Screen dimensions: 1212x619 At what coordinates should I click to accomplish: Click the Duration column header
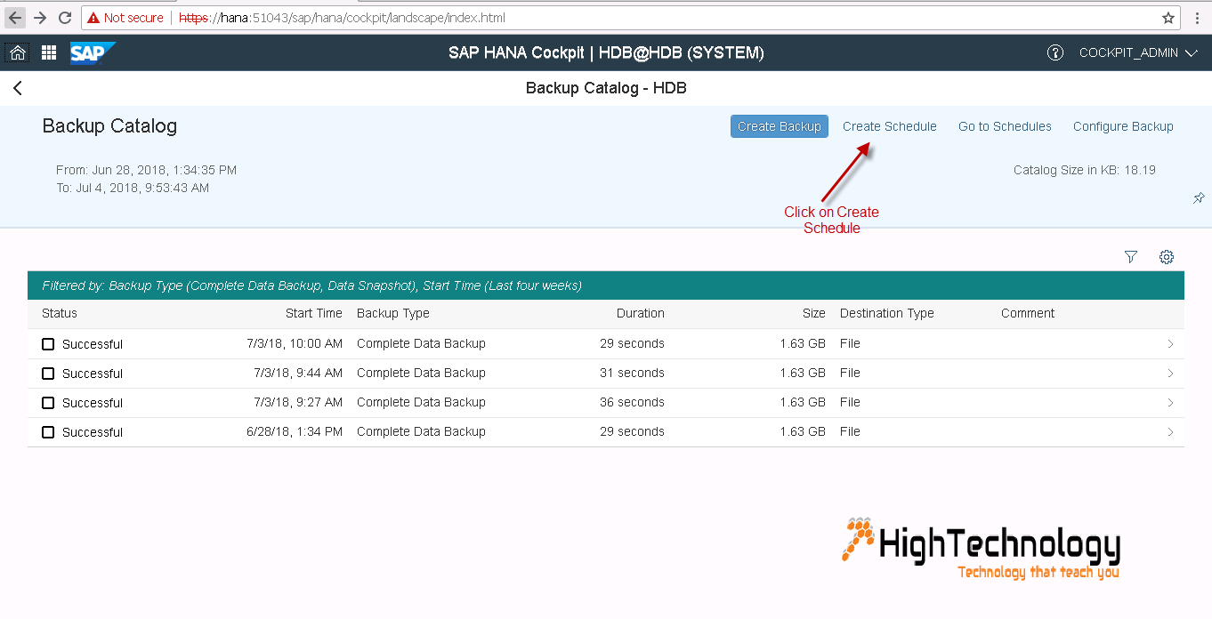641,313
